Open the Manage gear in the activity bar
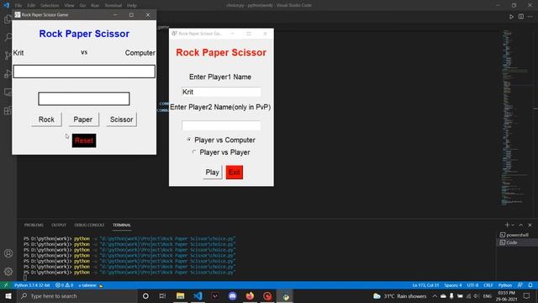Image resolution: width=538 pixels, height=303 pixels. click(8, 271)
